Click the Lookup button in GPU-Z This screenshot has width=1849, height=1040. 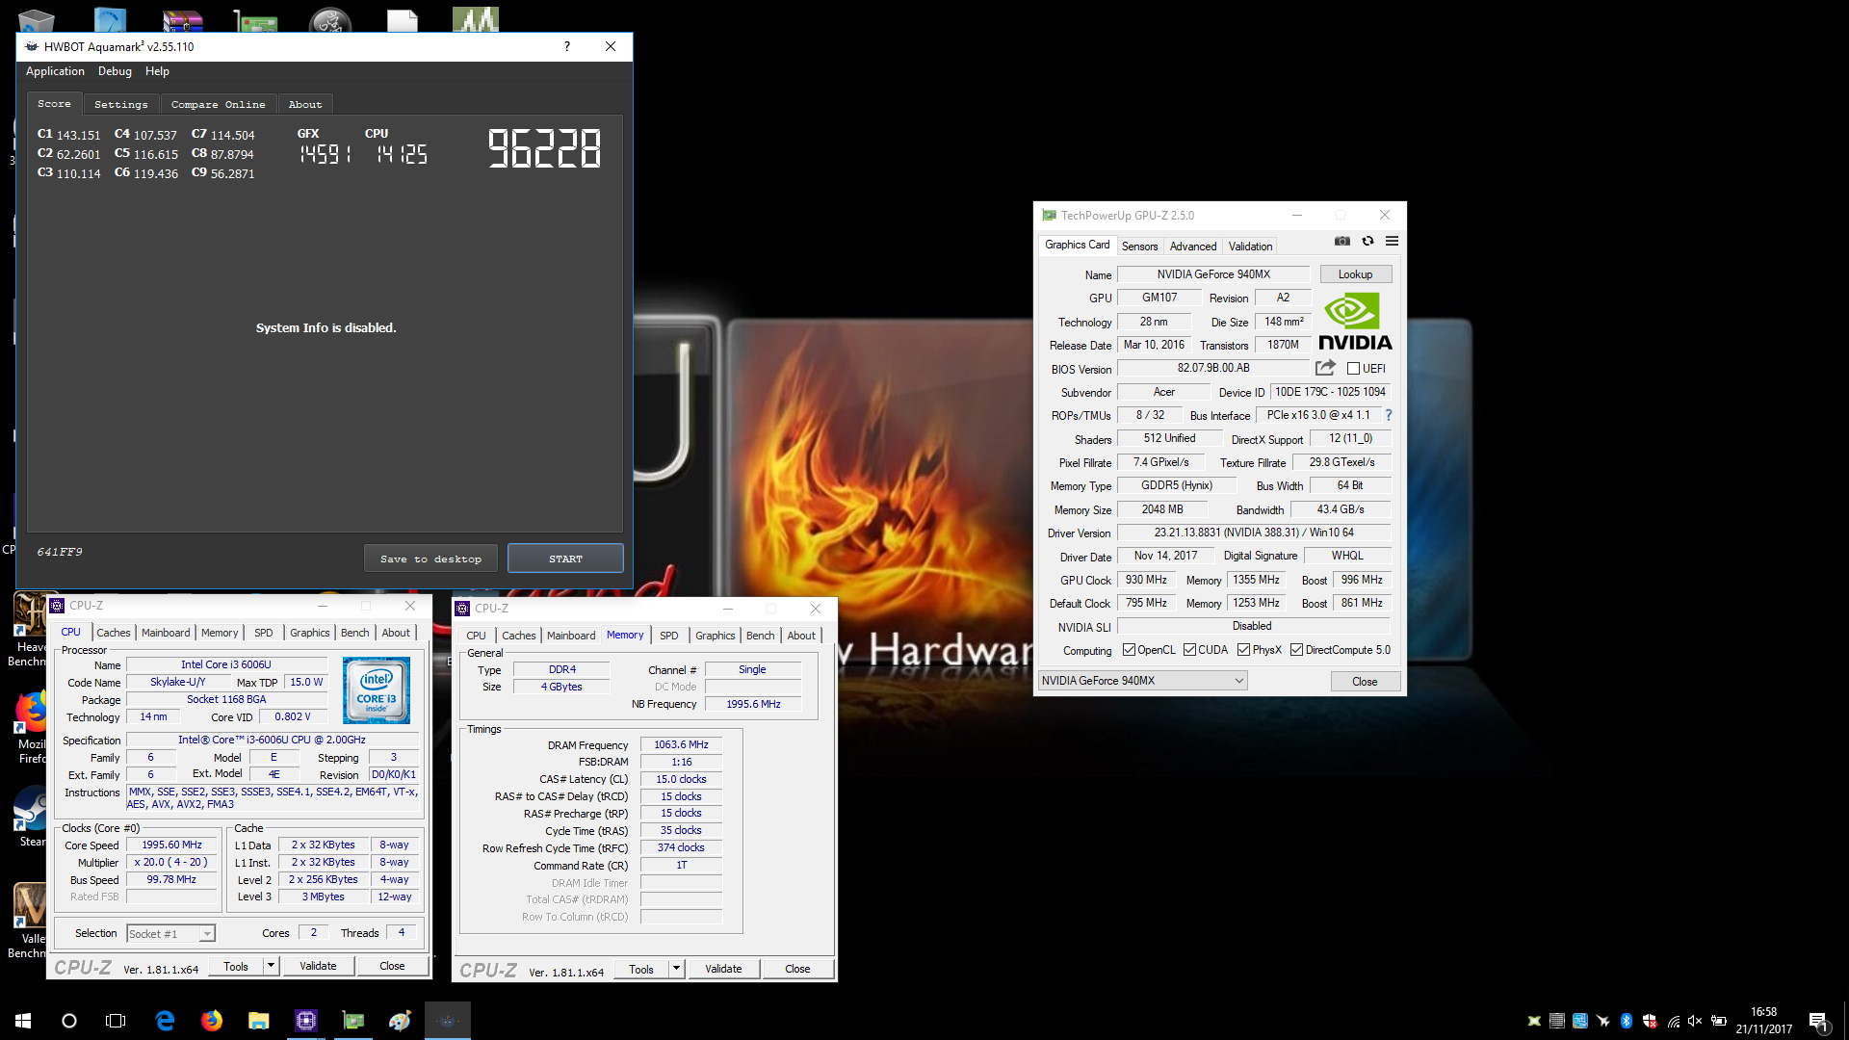(1355, 274)
